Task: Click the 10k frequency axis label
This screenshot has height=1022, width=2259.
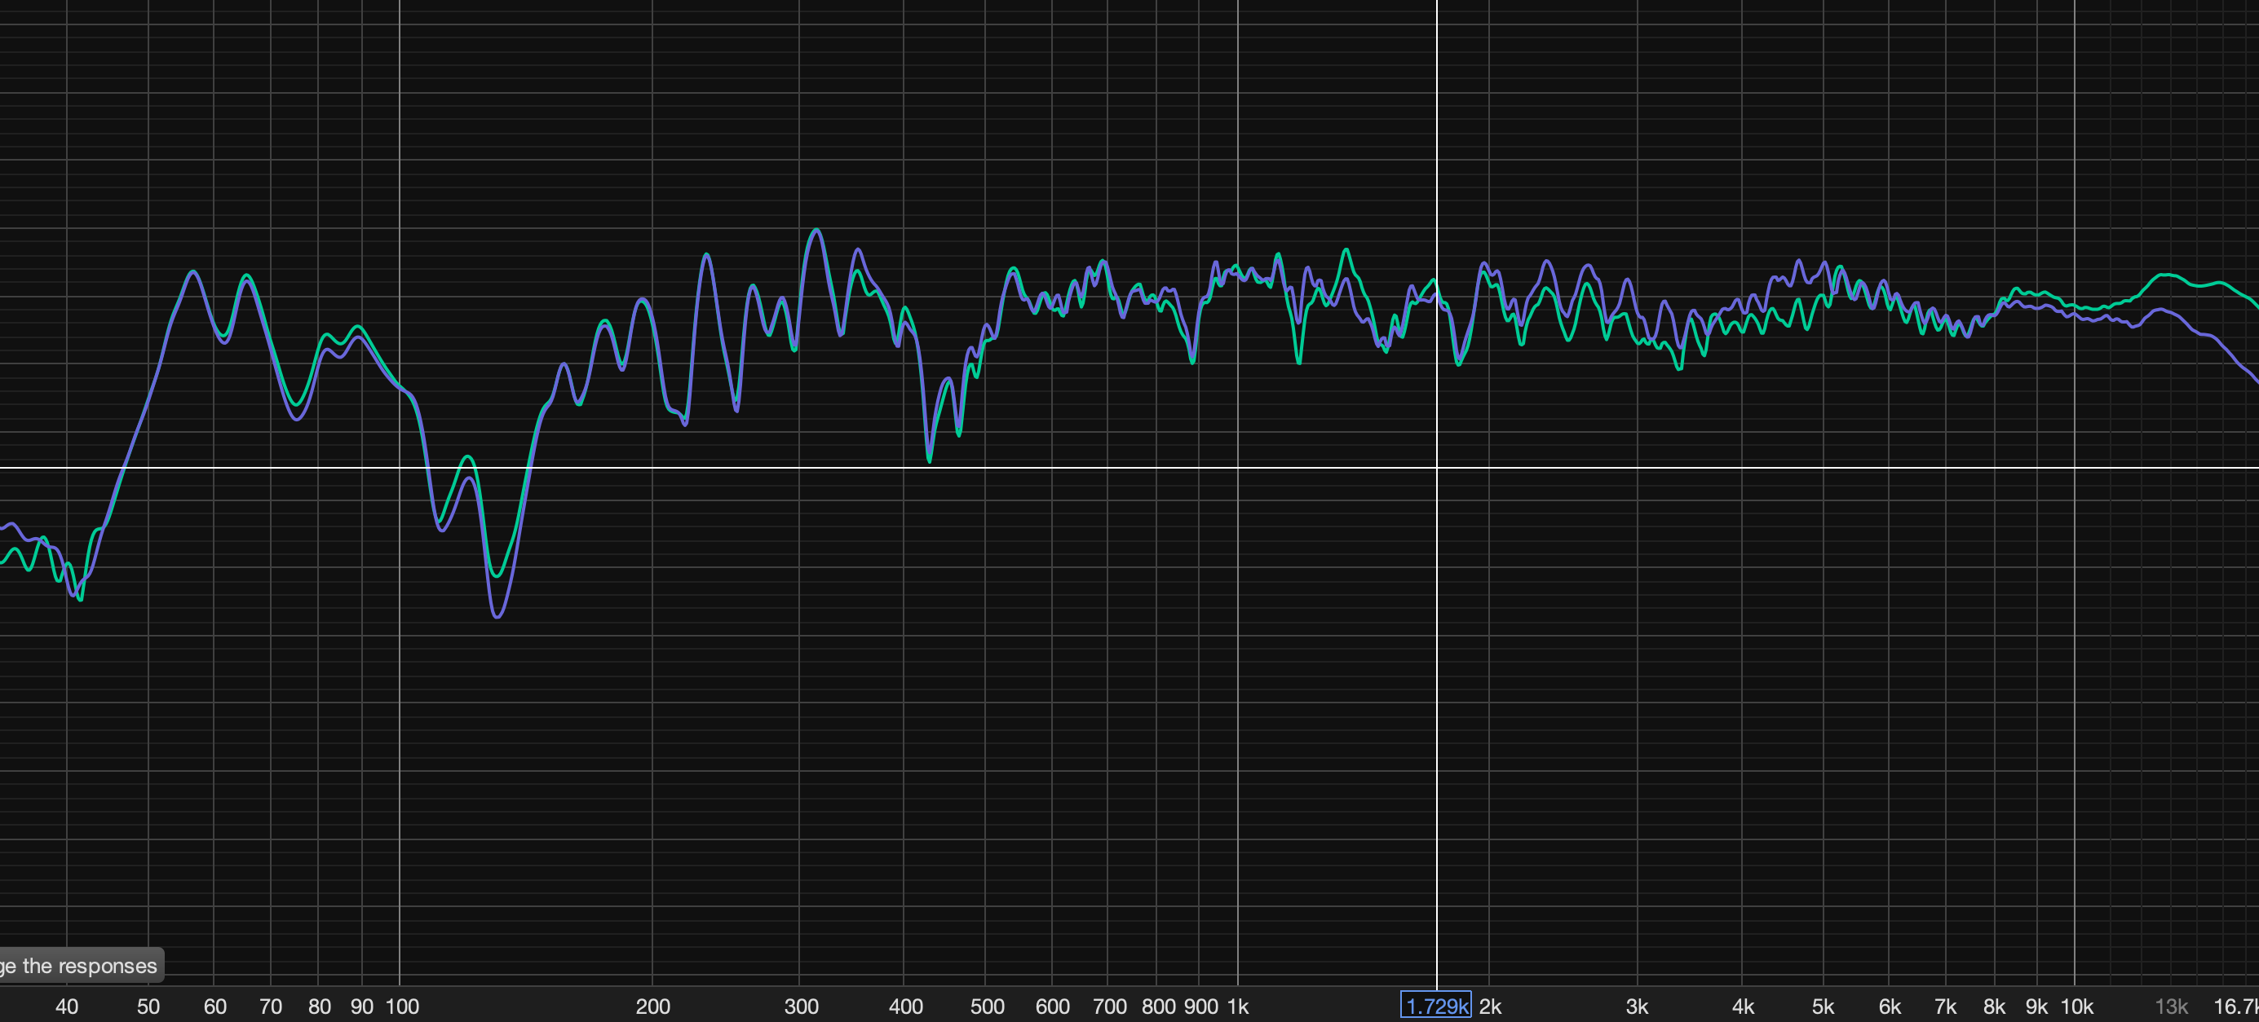Action: click(2076, 1007)
